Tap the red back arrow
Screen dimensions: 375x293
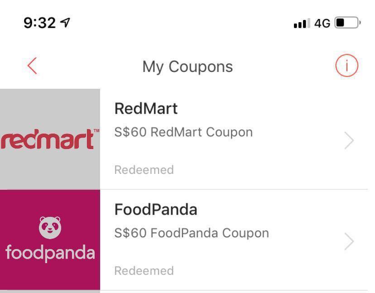tap(32, 66)
